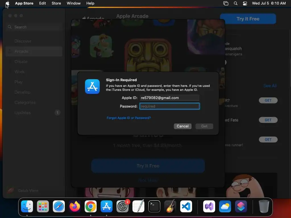Click the large Try It Free button
The image size is (291, 218).
click(148, 166)
